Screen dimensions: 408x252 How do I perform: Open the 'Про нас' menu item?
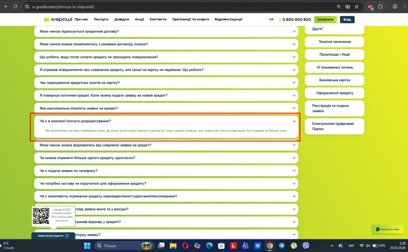pyautogui.click(x=81, y=20)
